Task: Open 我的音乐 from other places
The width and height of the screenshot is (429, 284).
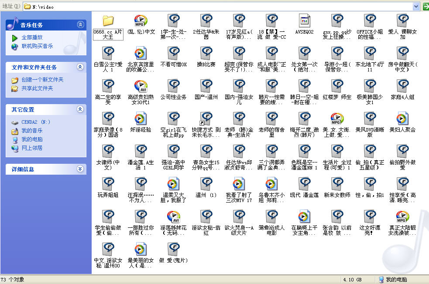Action: pyautogui.click(x=32, y=131)
